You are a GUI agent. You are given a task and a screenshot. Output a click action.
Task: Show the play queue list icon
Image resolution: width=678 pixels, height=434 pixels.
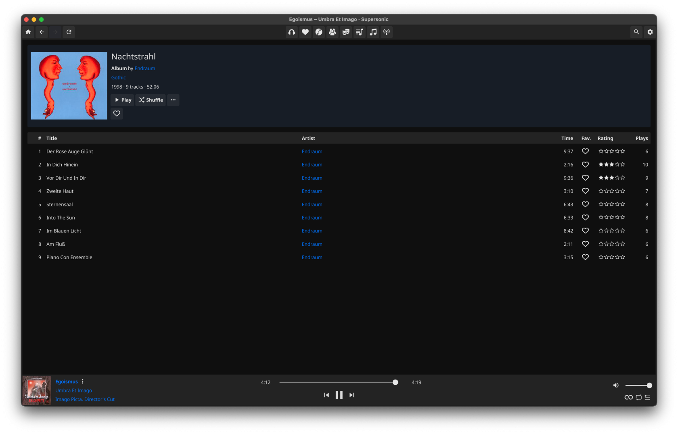pyautogui.click(x=647, y=397)
